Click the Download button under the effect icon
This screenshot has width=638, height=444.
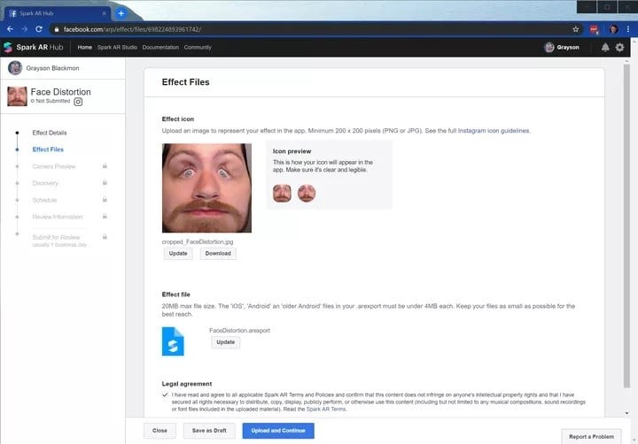218,254
